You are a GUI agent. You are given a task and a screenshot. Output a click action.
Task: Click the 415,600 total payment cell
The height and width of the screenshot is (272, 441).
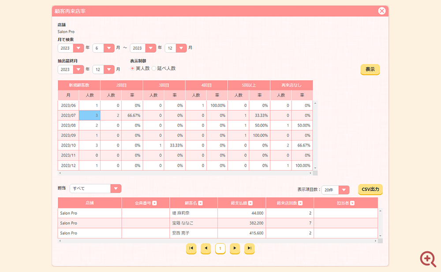point(242,233)
